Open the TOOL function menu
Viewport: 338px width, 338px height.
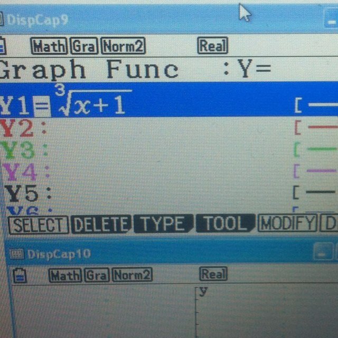tap(226, 223)
